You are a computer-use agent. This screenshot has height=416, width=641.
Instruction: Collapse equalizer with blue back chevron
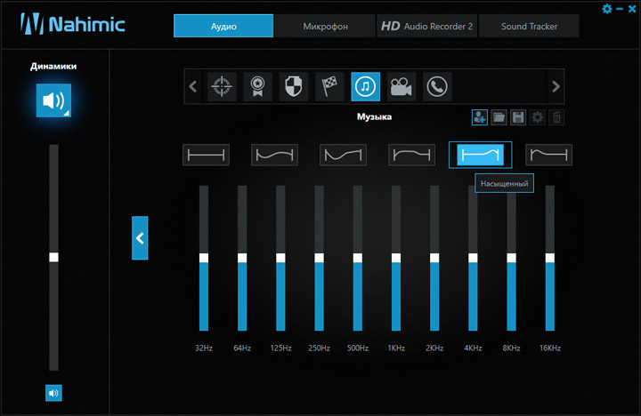coord(140,238)
